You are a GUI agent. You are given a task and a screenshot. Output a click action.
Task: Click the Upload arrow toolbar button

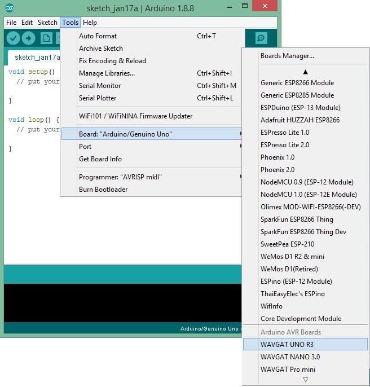click(28, 38)
